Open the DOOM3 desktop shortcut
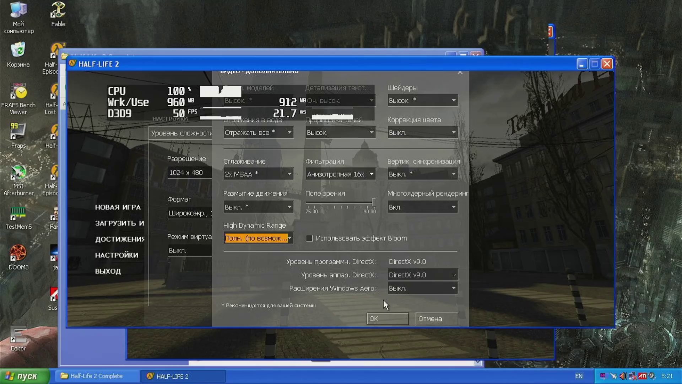The width and height of the screenshot is (682, 384). click(x=18, y=256)
